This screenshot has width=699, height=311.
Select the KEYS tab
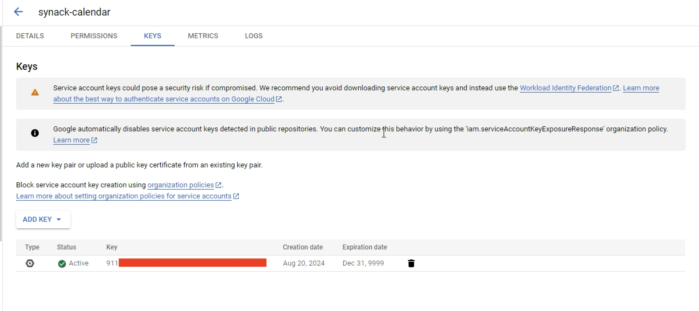tap(152, 36)
